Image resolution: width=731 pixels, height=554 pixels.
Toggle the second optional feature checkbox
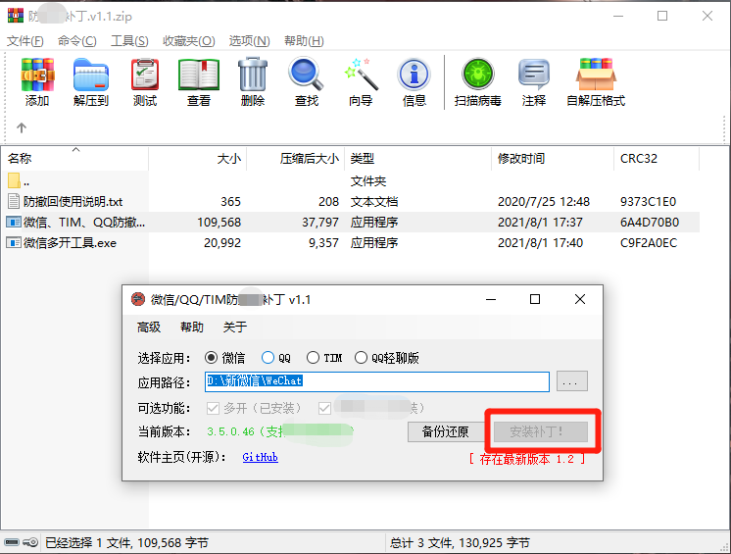click(x=324, y=409)
